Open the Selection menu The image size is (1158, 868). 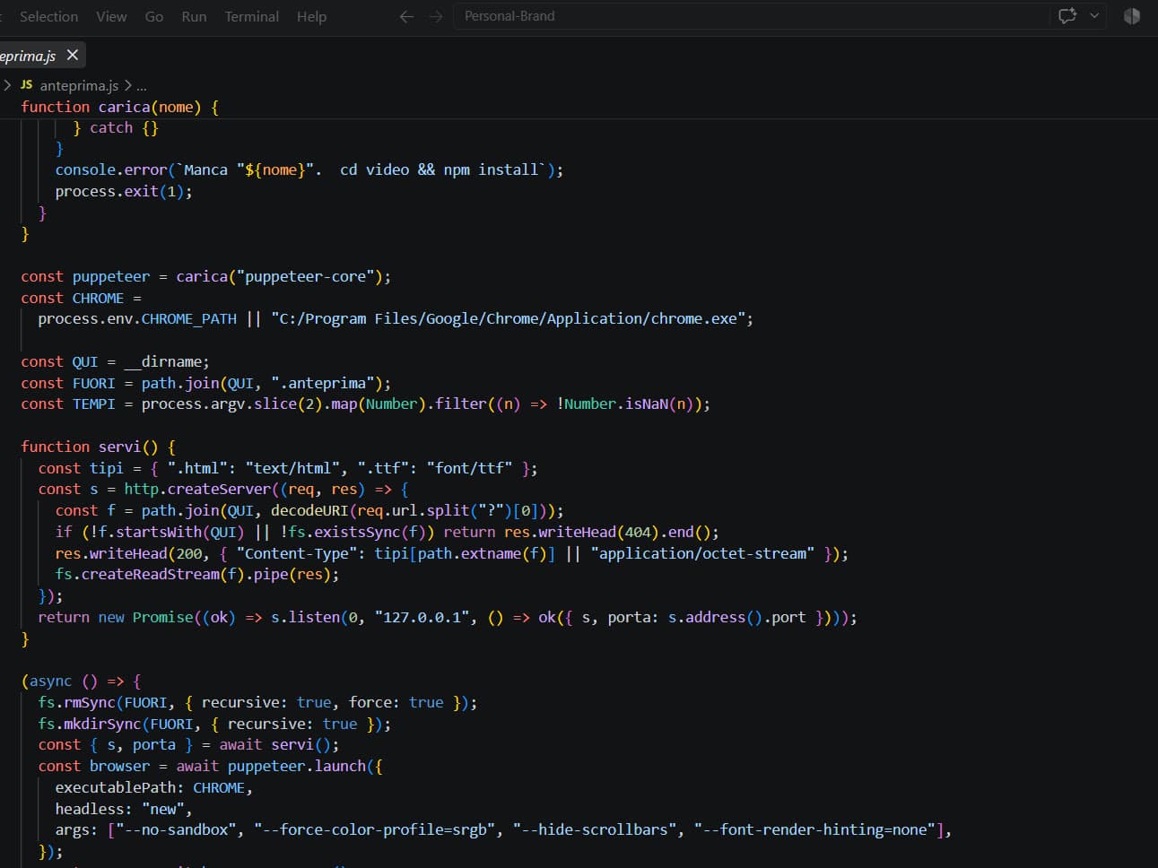(x=48, y=16)
